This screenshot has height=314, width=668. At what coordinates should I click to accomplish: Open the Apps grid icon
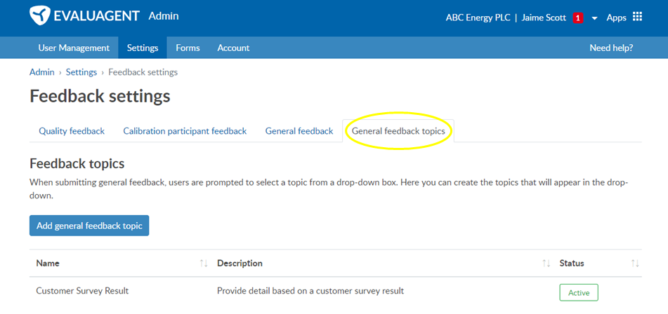(x=637, y=17)
